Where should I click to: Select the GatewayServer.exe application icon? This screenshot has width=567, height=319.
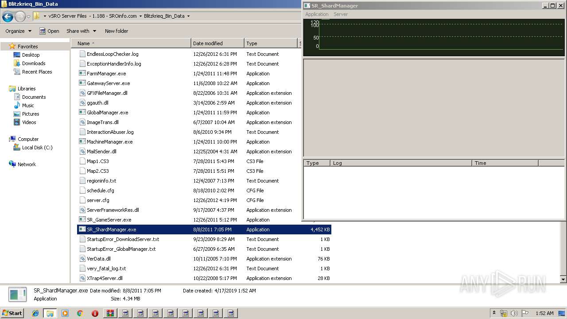point(82,83)
